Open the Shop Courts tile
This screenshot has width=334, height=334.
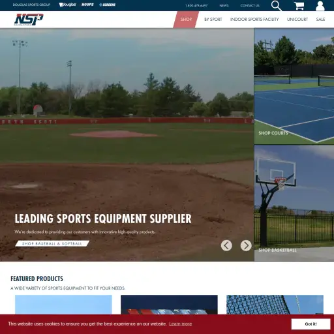coord(294,86)
